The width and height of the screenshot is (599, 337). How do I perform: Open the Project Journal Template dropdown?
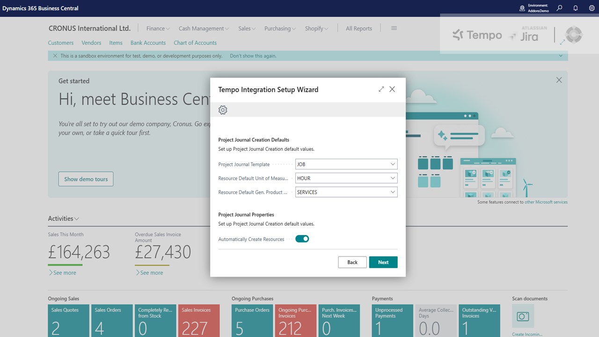[x=393, y=164]
